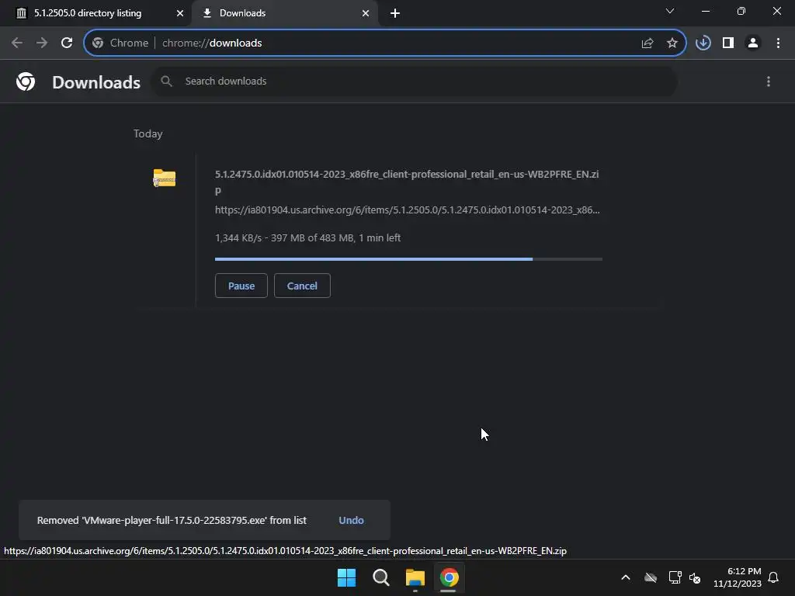Click the 'Today' date heading
Viewport: 795px width, 596px height.
[148, 133]
